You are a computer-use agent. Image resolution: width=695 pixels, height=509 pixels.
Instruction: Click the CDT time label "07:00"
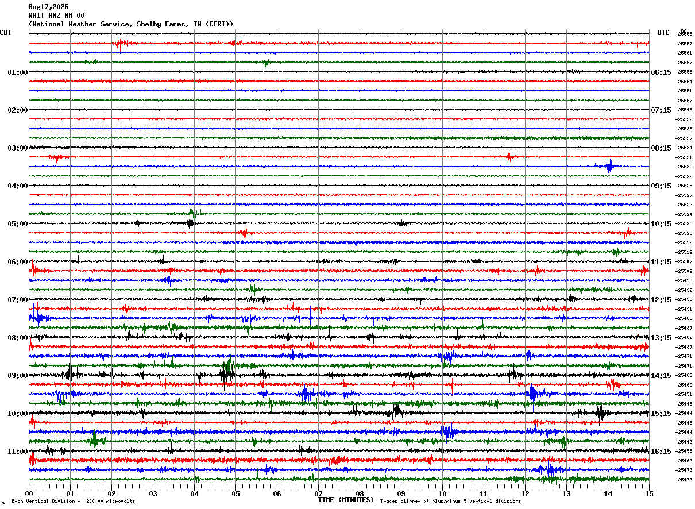(x=17, y=300)
